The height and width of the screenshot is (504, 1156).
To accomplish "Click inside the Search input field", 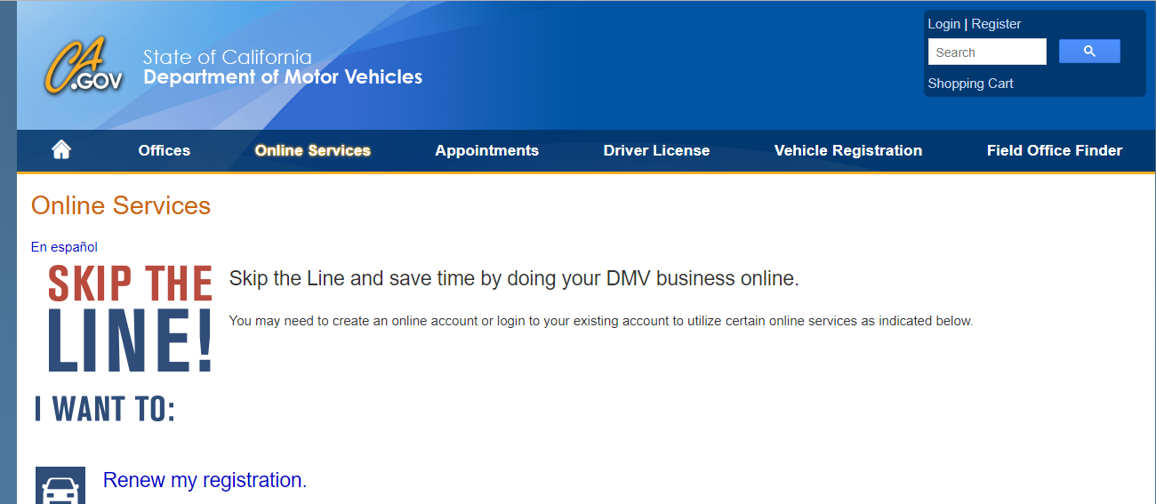I will (987, 52).
